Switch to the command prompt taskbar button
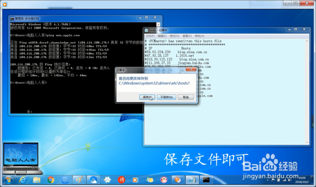316x187 pixels. coord(206,180)
